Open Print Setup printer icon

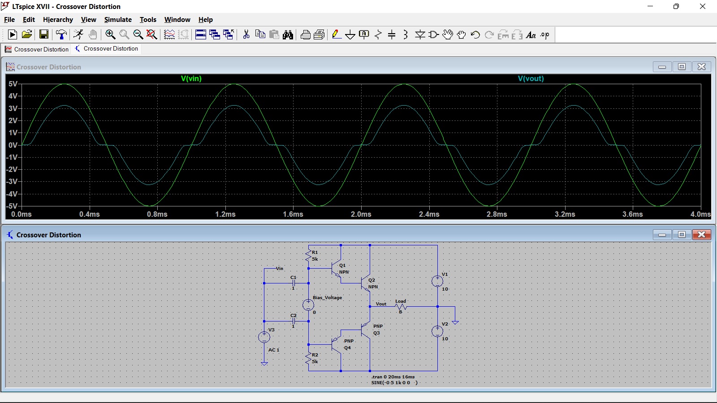click(306, 34)
